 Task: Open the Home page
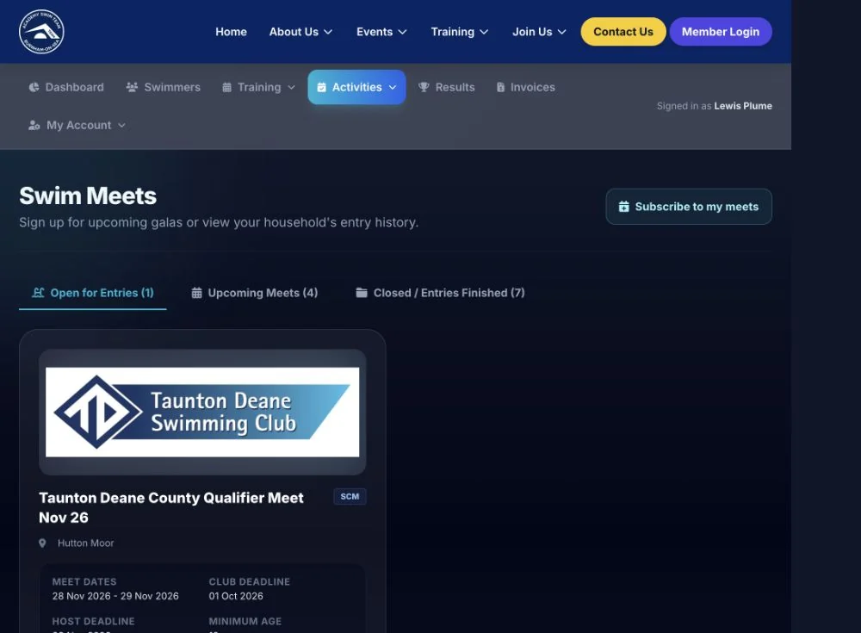pyautogui.click(x=231, y=32)
